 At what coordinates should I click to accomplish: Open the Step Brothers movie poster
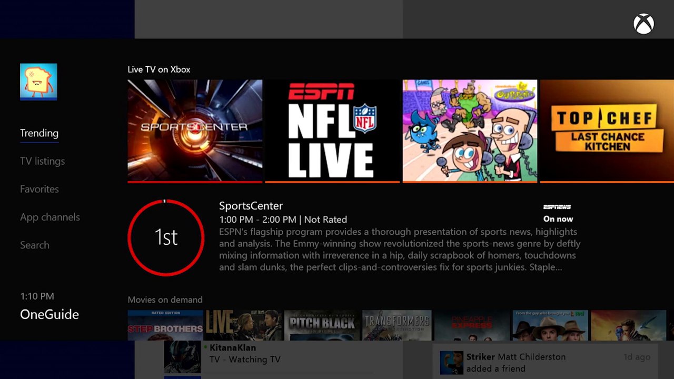click(x=165, y=325)
